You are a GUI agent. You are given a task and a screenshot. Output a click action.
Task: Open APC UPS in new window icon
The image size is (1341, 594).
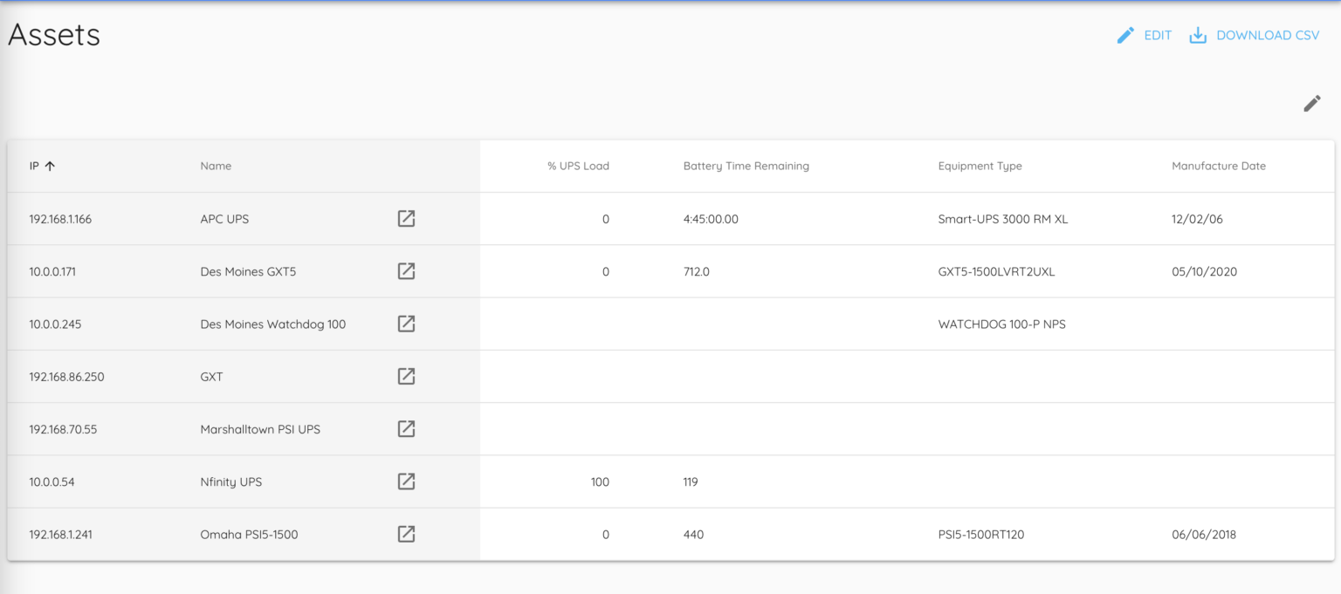point(406,219)
